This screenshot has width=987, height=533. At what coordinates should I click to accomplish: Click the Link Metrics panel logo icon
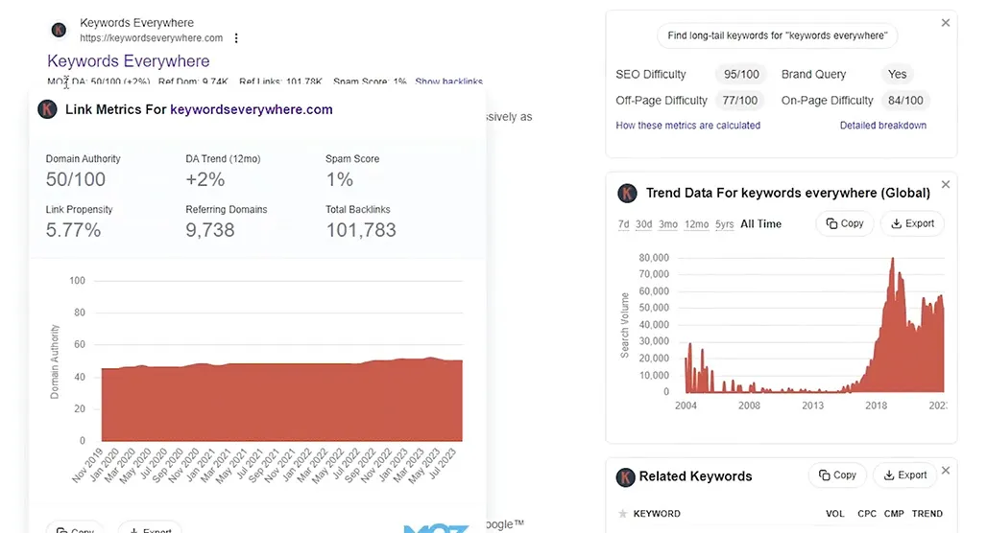(x=47, y=109)
